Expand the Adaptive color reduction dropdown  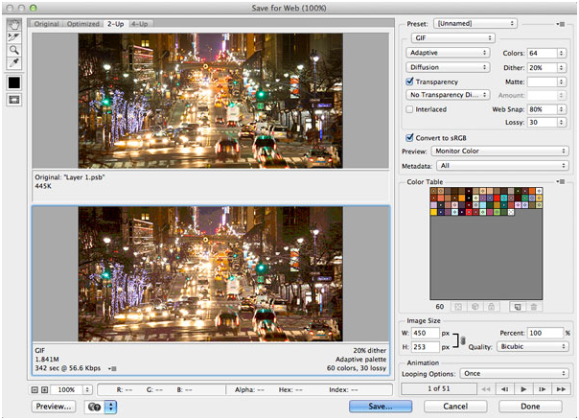pos(448,54)
